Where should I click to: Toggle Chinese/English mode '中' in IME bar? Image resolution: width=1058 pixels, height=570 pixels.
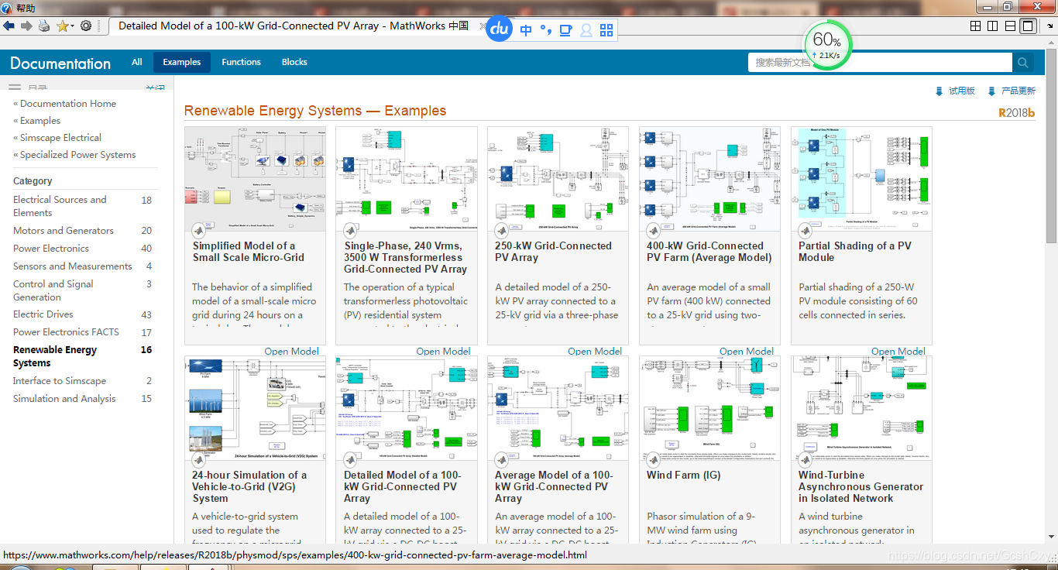point(526,30)
